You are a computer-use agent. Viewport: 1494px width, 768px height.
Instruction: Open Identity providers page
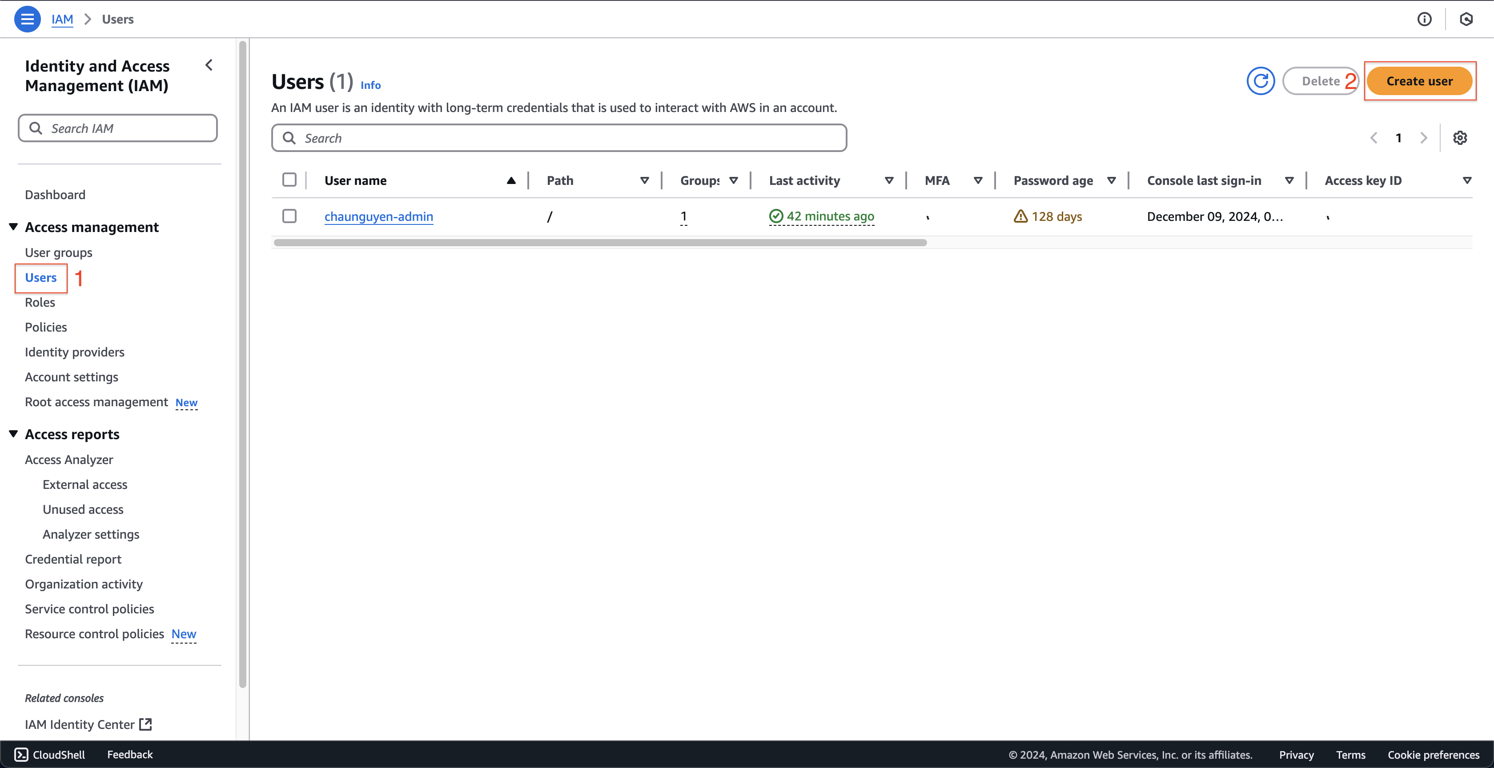point(74,352)
